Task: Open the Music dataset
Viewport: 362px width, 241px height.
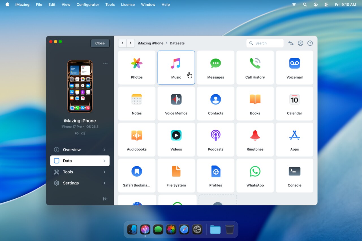Action: 176,68
